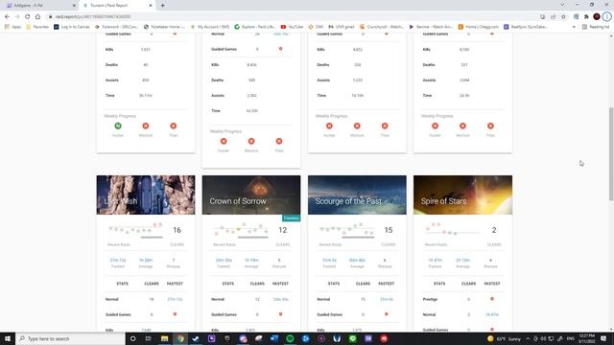The image size is (614, 345).
Task: Open the Chrome extensions puzzle icon
Action: [x=586, y=17]
